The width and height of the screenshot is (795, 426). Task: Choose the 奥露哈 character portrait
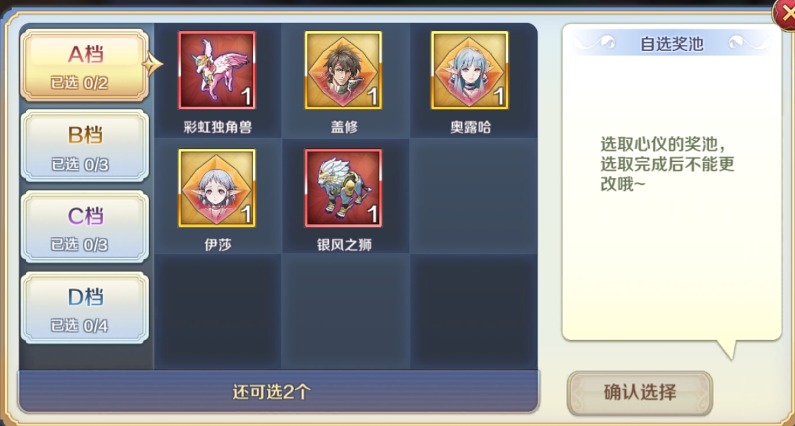tap(470, 70)
